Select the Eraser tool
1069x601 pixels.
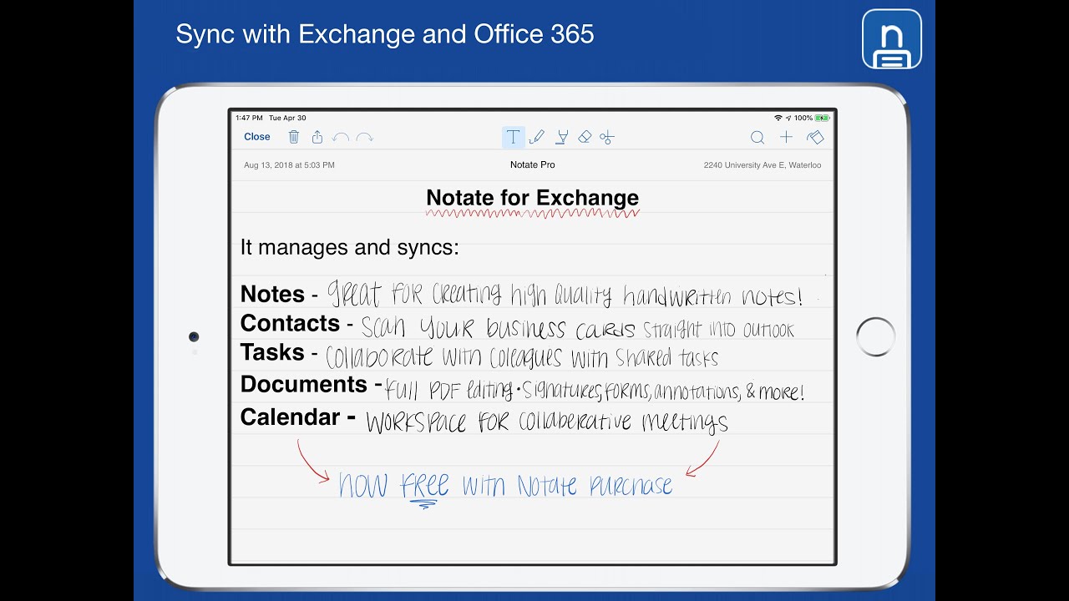click(585, 137)
